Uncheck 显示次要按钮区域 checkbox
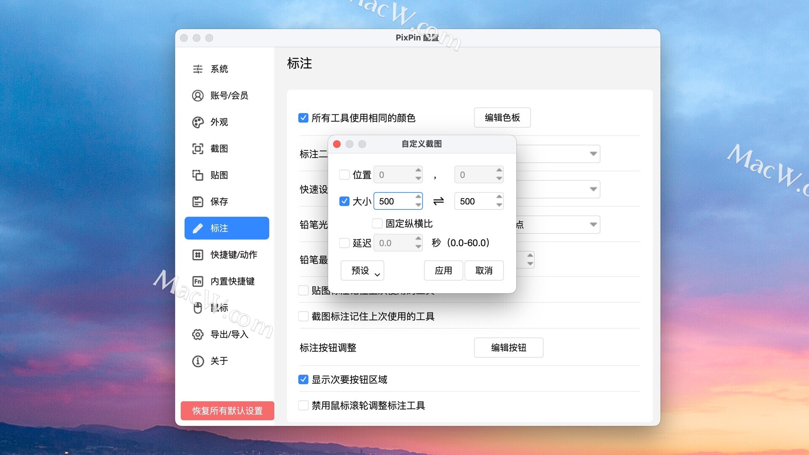Image resolution: width=809 pixels, height=455 pixels. coord(303,380)
